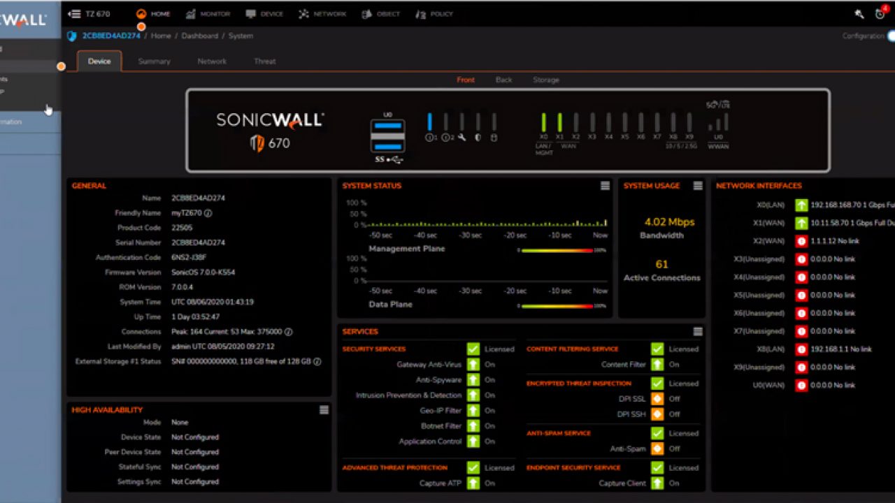The image size is (895, 503).
Task: Open System Status panel menu icon
Action: tap(605, 186)
